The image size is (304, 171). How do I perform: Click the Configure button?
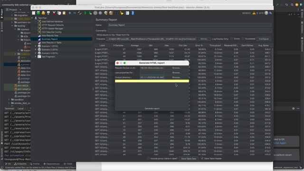pos(264,39)
